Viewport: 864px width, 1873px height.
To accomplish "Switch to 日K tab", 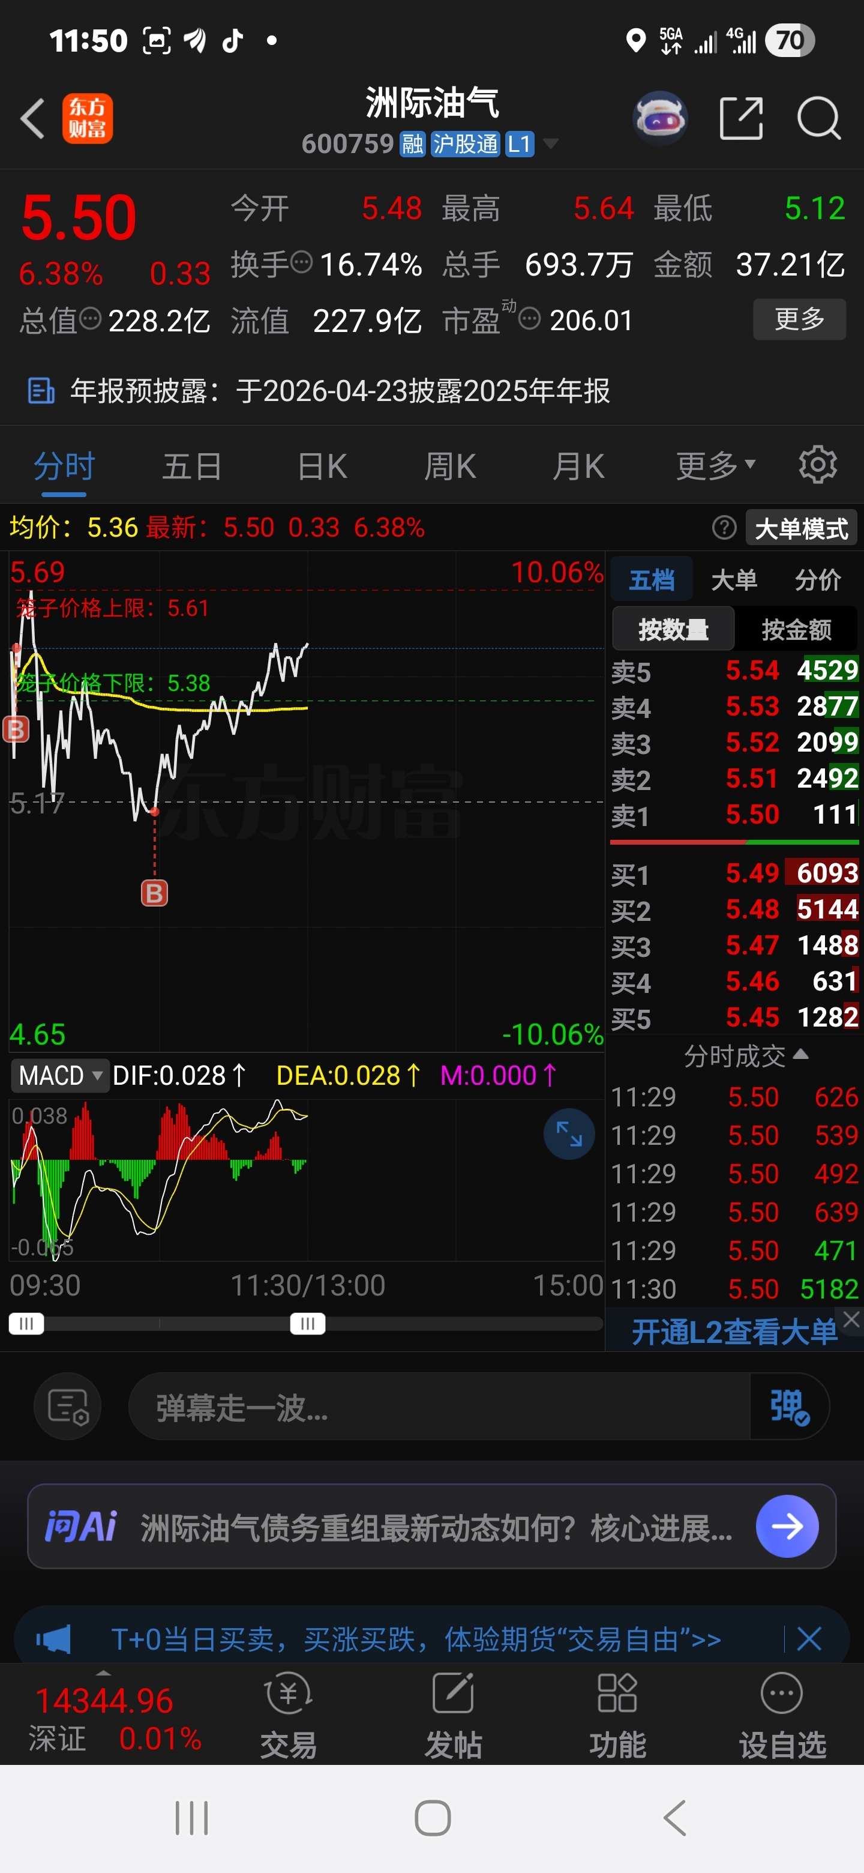I will click(322, 465).
